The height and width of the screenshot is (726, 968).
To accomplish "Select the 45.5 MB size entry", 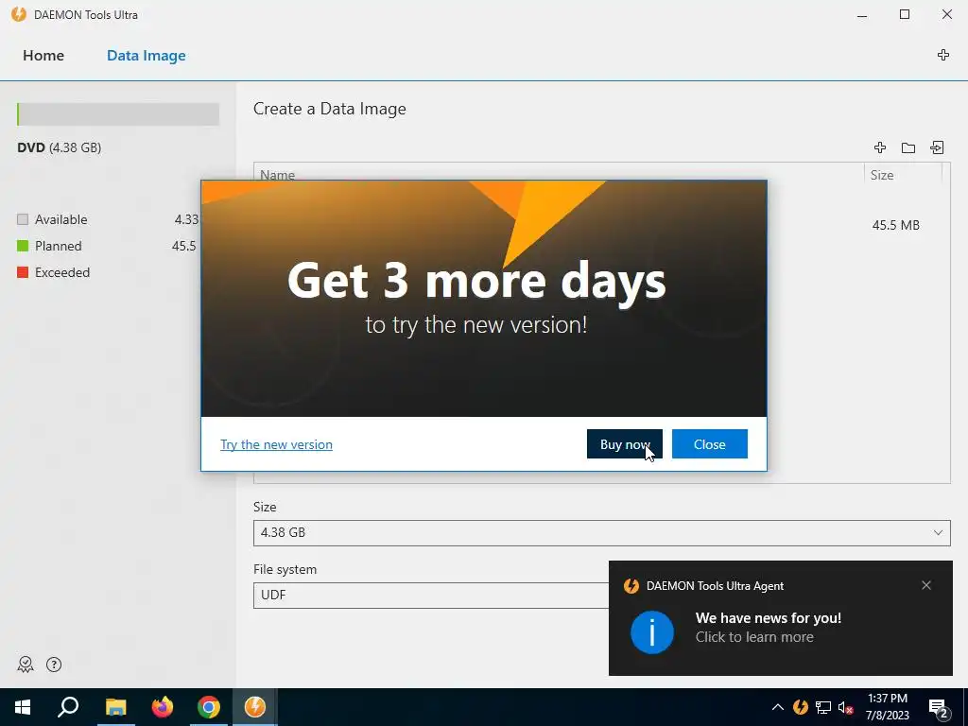I will [x=896, y=225].
